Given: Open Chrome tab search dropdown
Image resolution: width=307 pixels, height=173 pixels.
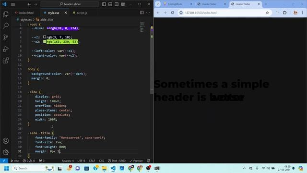Looking at the screenshot, I should tap(158, 4).
